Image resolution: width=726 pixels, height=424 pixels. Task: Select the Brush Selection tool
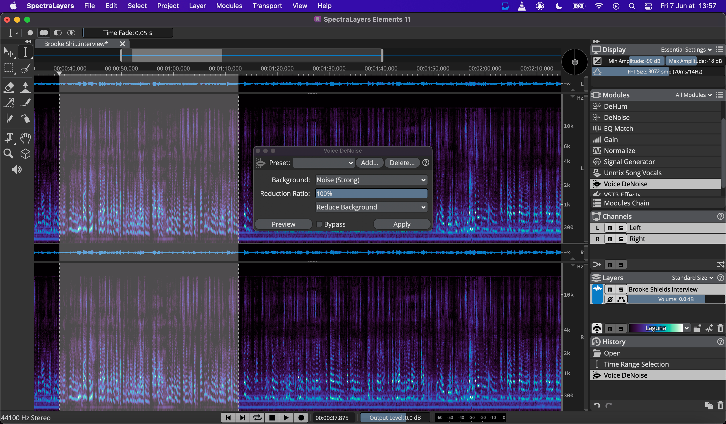pyautogui.click(x=25, y=68)
